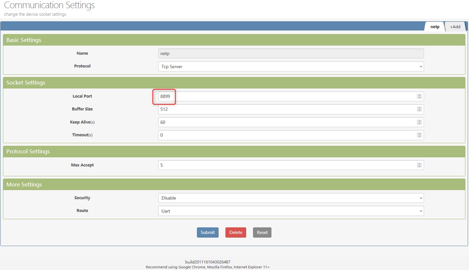This screenshot has height=270, width=469.
Task: Click the Timeout(s) label
Action: click(x=82, y=135)
